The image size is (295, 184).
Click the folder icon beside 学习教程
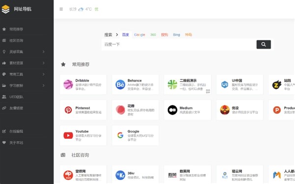point(4,86)
